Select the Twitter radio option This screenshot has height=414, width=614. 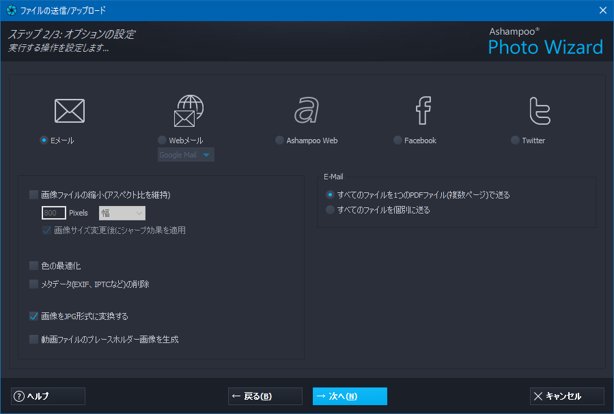pos(515,141)
